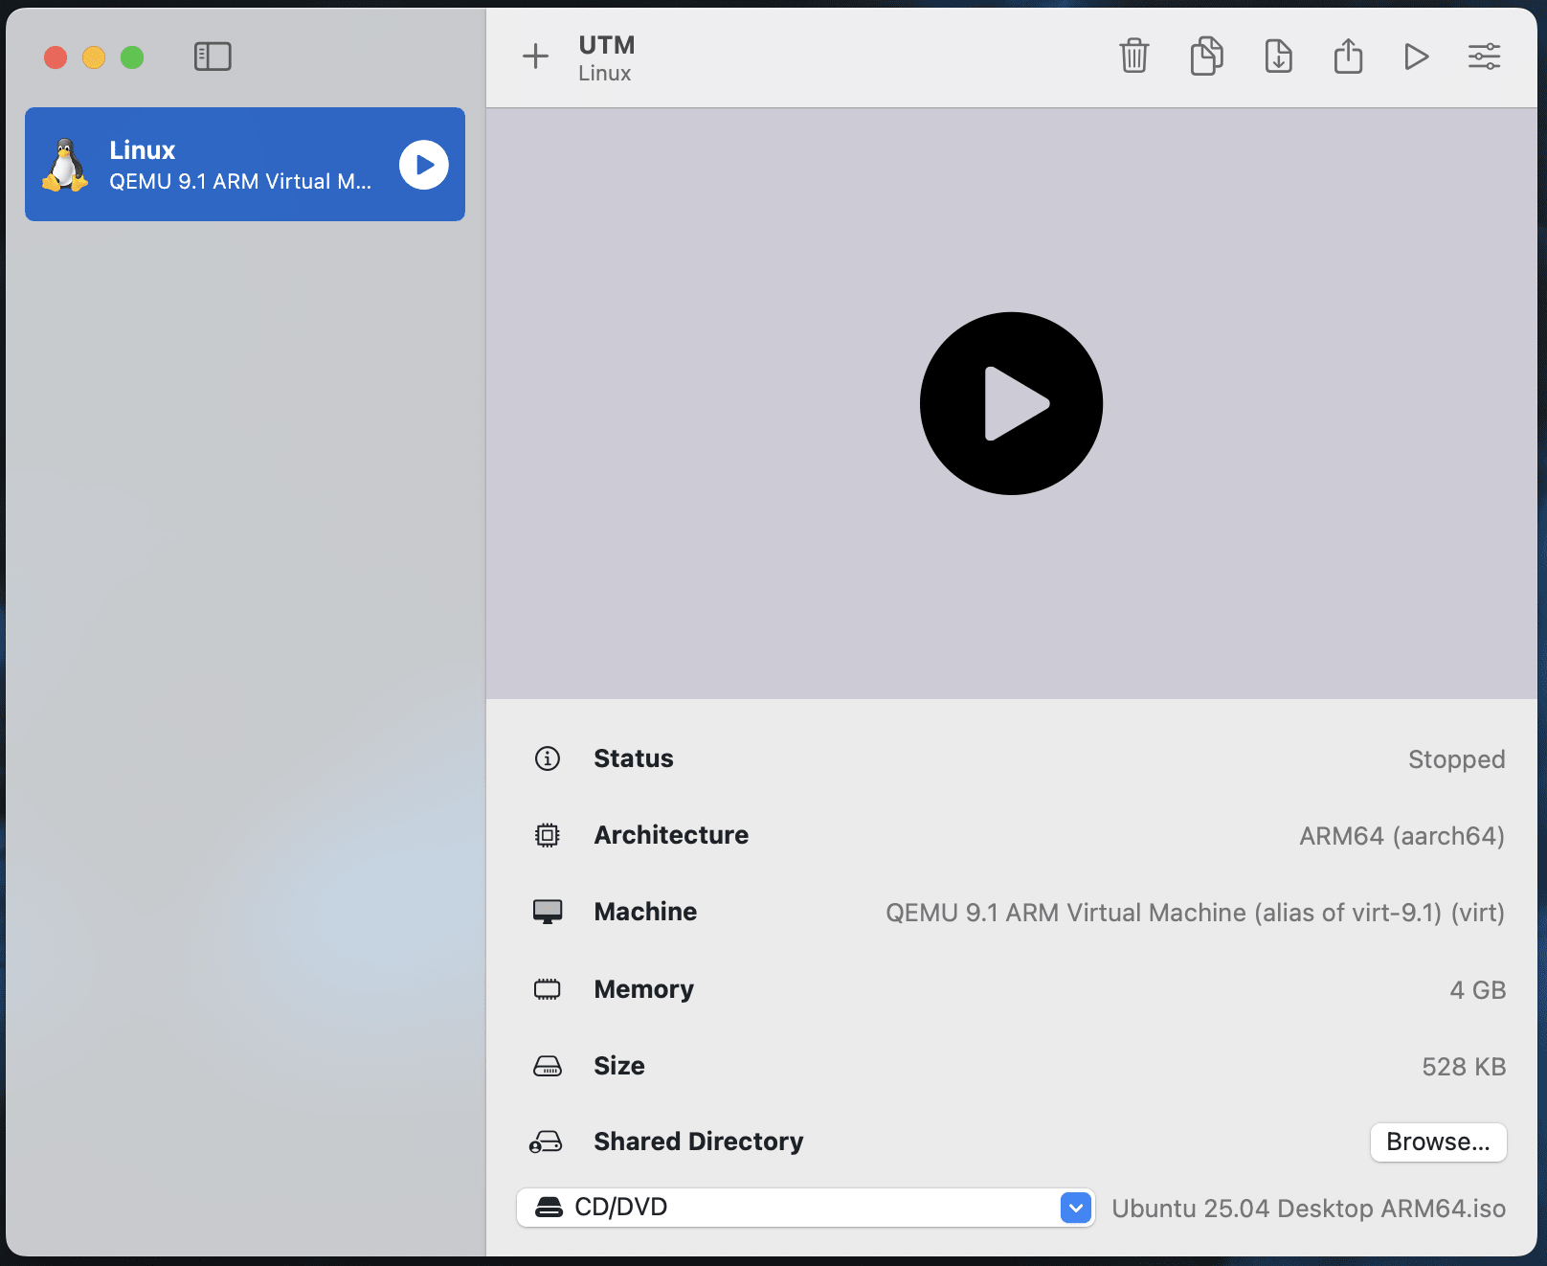
Task: Toggle the sidebar with the sidebar icon
Action: pyautogui.click(x=213, y=57)
